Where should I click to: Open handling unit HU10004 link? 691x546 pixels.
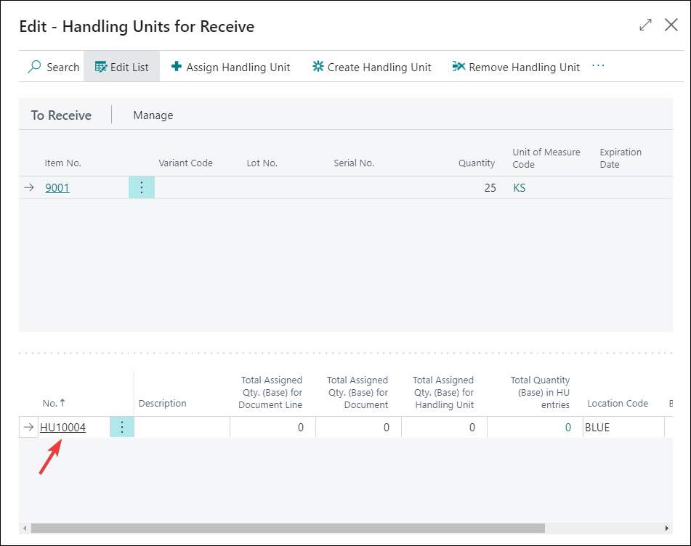(62, 428)
